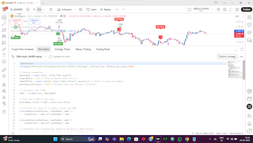Open the forecasting and measurement tools

4,43
